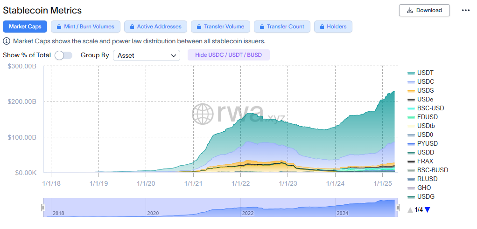Click the right handle of time range

(x=398, y=208)
